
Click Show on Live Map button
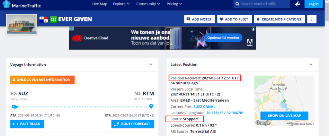(x=284, y=116)
